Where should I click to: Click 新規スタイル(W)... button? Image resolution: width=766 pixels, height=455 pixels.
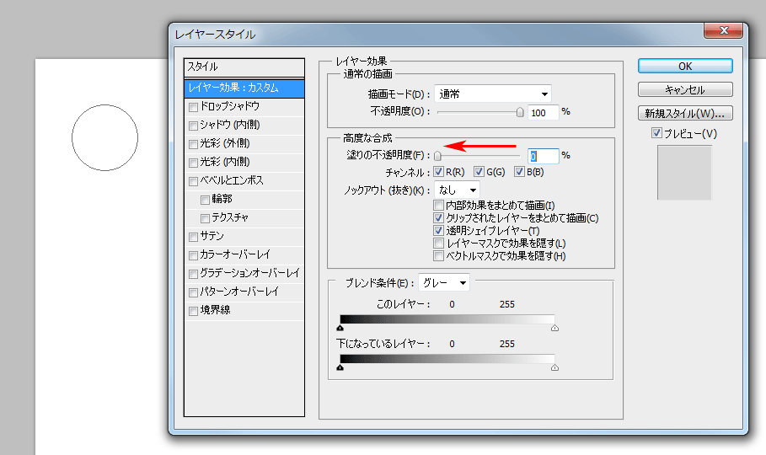click(x=685, y=113)
